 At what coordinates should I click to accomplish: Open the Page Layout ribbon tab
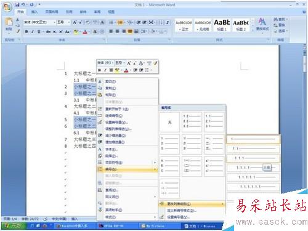click(x=52, y=12)
